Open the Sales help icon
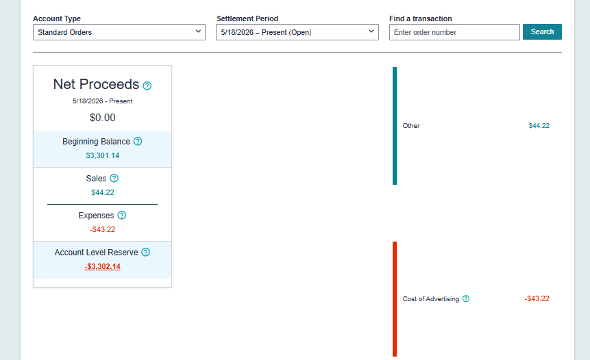Viewport: 590px width, 360px height. [114, 178]
